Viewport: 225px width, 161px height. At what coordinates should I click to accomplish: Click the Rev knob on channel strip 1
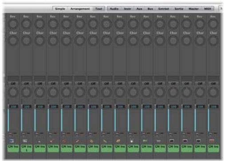[13, 24]
